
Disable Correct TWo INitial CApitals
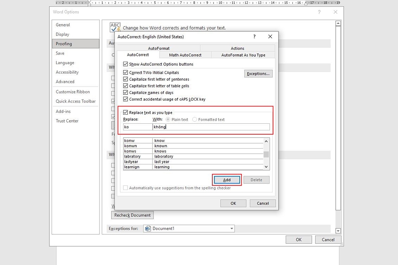click(125, 72)
